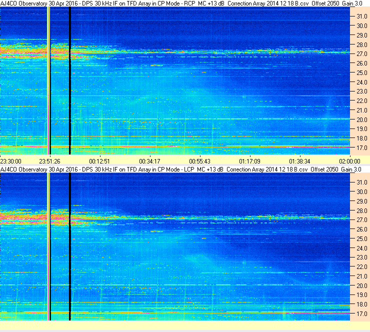Click the 23.0 frequency label on RCP chart
This screenshot has width=370, height=332.
362,91
